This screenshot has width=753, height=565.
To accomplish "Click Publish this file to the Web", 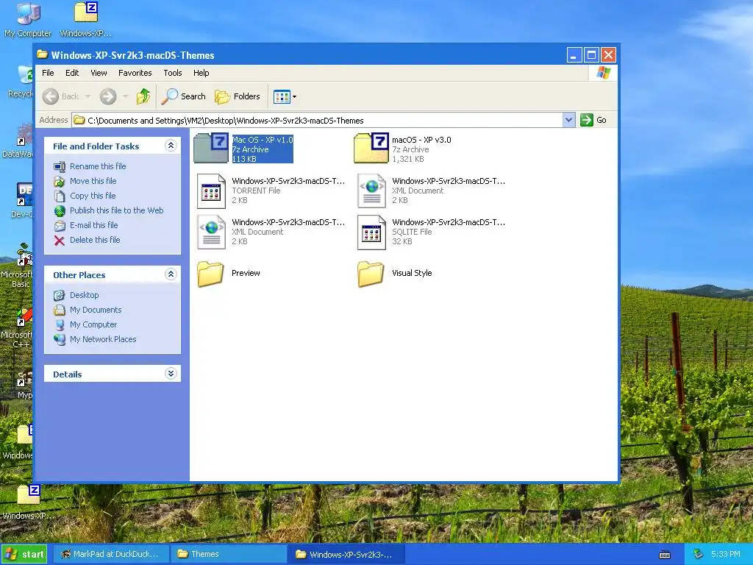I will pyautogui.click(x=117, y=210).
